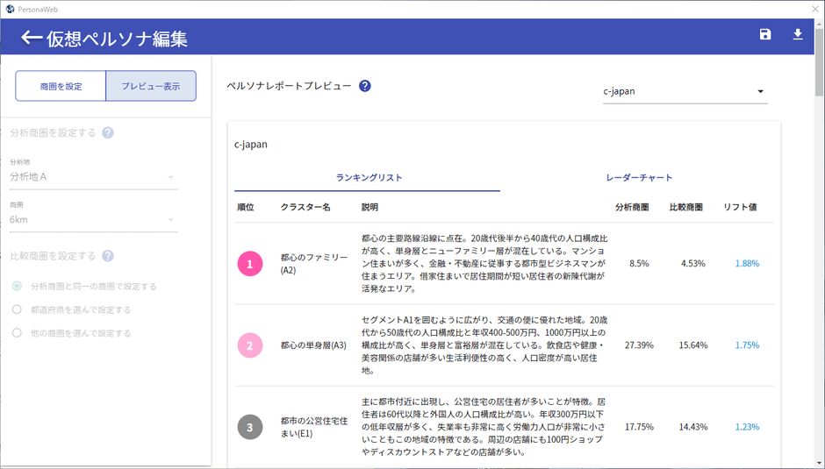The image size is (825, 469).
Task: Click lift value 1.88%
Action: tap(747, 263)
